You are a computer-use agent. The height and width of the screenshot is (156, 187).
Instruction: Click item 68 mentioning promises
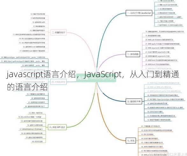click(x=154, y=155)
